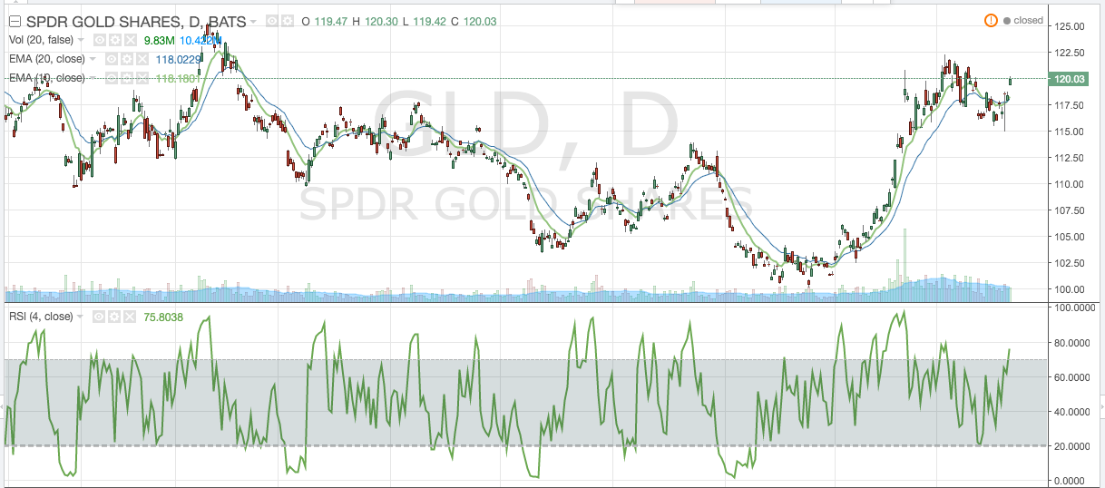Open RSI (4, close) dropdown arrow
Image resolution: width=1105 pixels, height=488 pixels.
click(80, 316)
